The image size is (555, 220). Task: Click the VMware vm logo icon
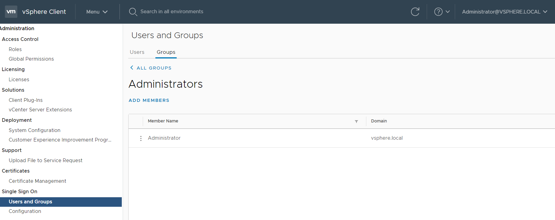[11, 12]
